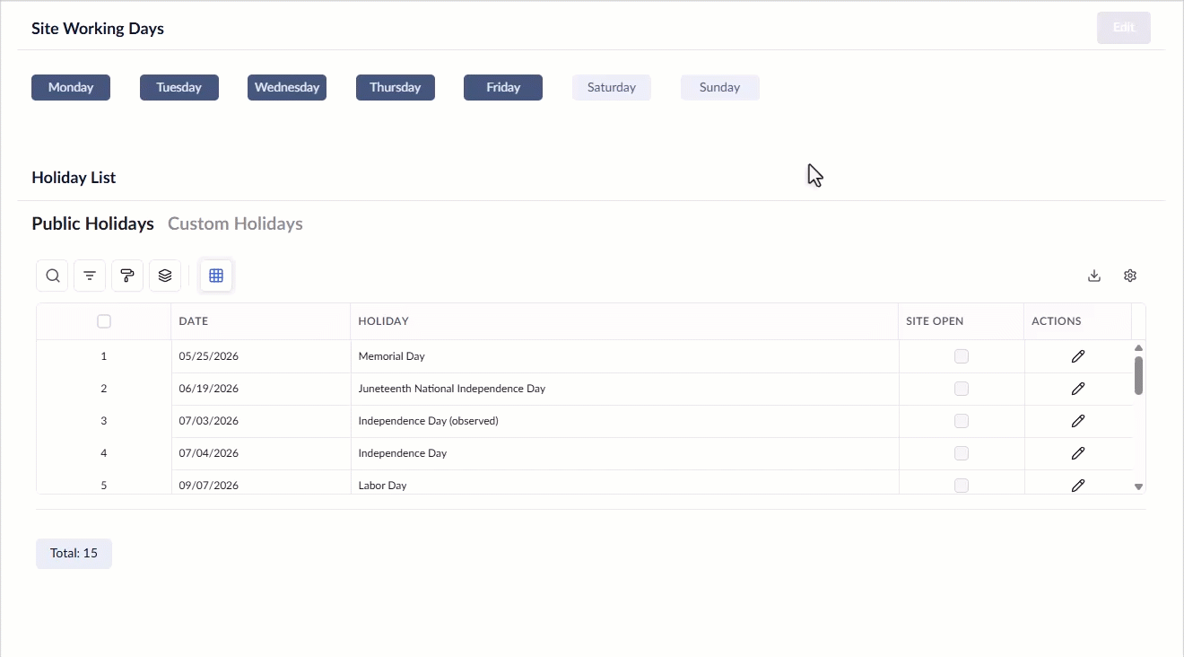Image resolution: width=1184 pixels, height=657 pixels.
Task: Click the ACTIONS column header
Action: (x=1078, y=321)
